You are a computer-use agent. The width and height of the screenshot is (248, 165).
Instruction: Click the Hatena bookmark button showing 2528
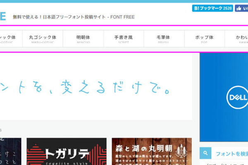[212, 8]
